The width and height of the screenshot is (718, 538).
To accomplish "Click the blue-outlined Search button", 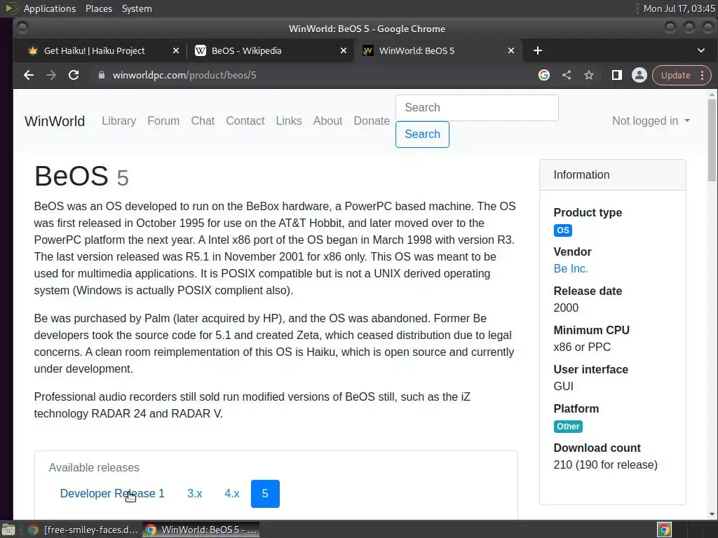I will tap(422, 134).
